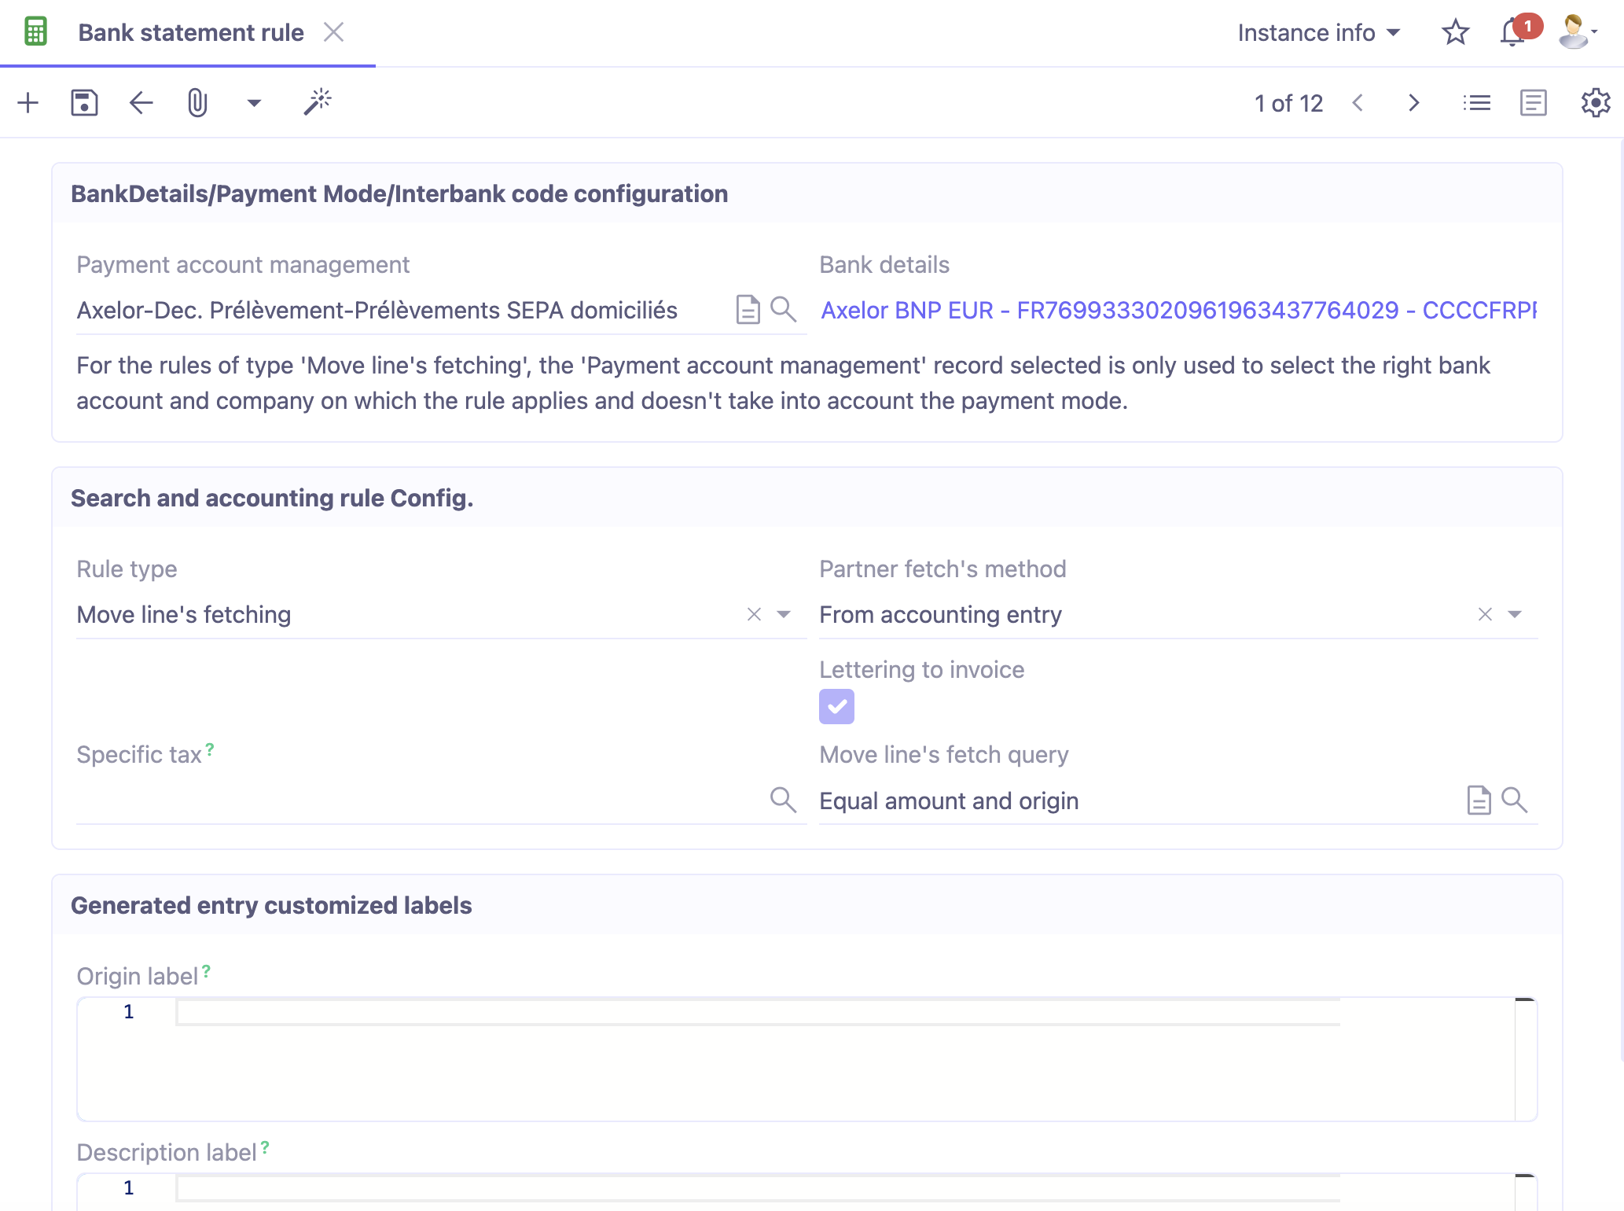Save the bank statement rule record

point(85,102)
